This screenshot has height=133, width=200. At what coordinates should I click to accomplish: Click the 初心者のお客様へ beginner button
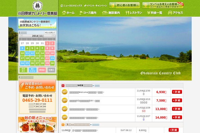[124, 5]
